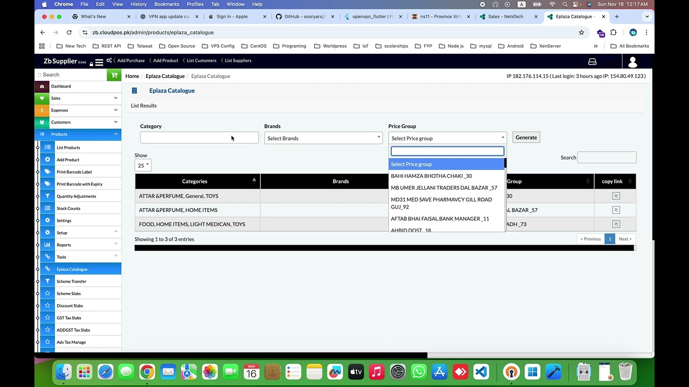Click the settings gears icon in header
Viewport: 689px width, 387px height.
coord(109,60)
